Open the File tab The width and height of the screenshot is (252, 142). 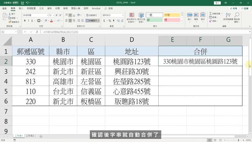(4, 8)
